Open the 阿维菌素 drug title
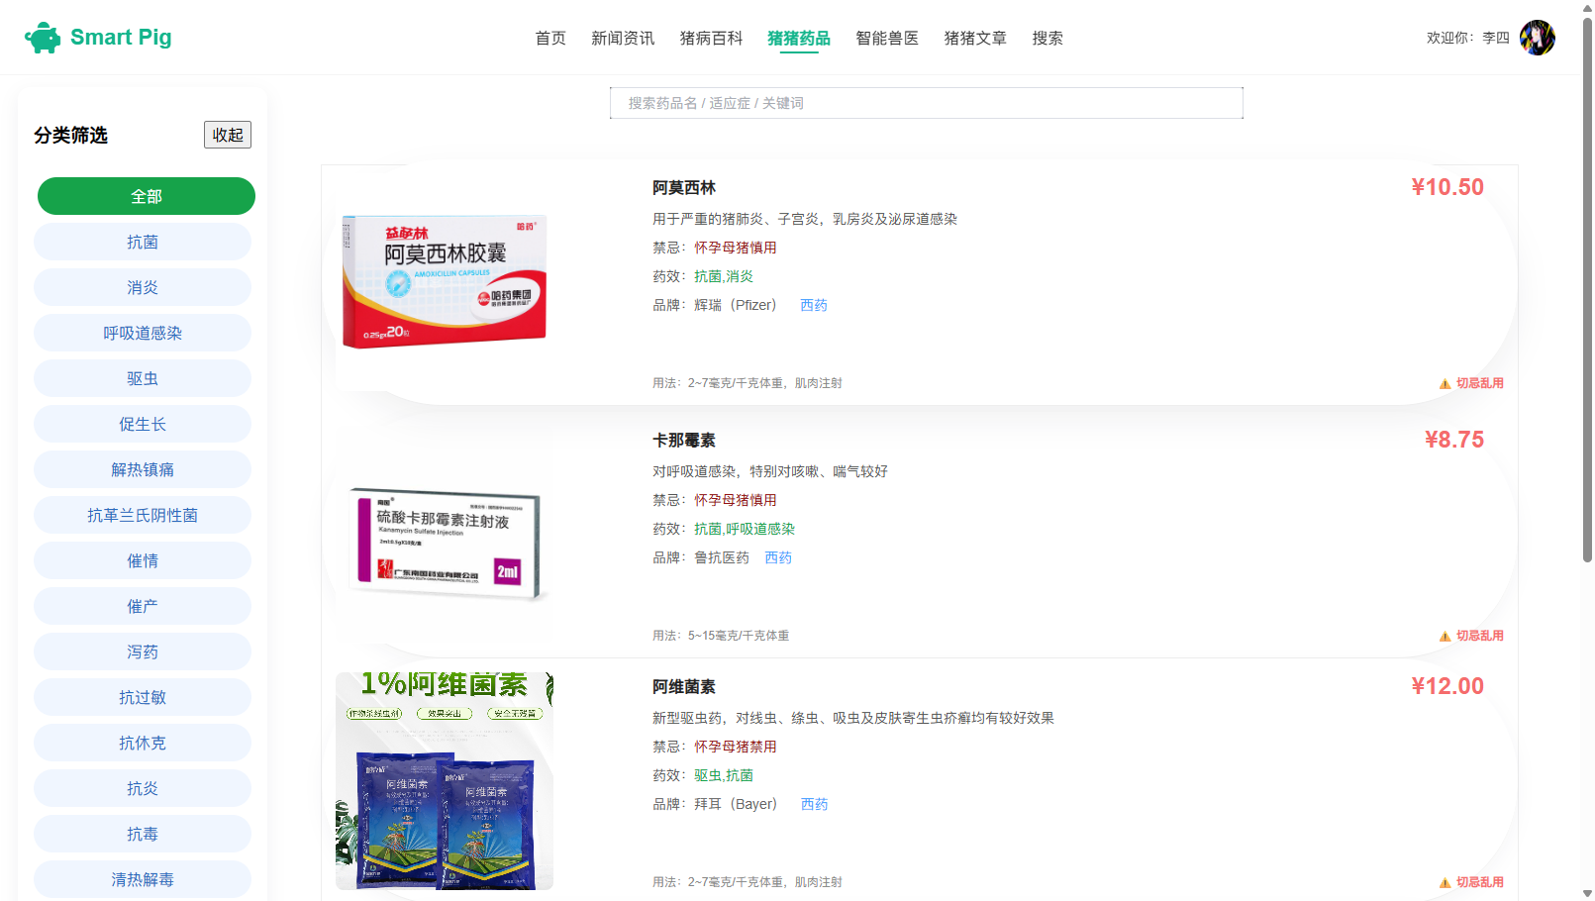Viewport: 1595px width, 901px height. coord(684,686)
